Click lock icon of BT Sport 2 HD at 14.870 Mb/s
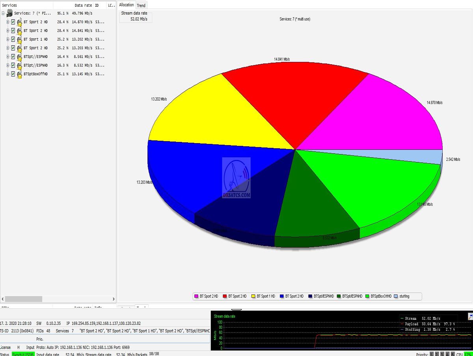 (x=19, y=22)
